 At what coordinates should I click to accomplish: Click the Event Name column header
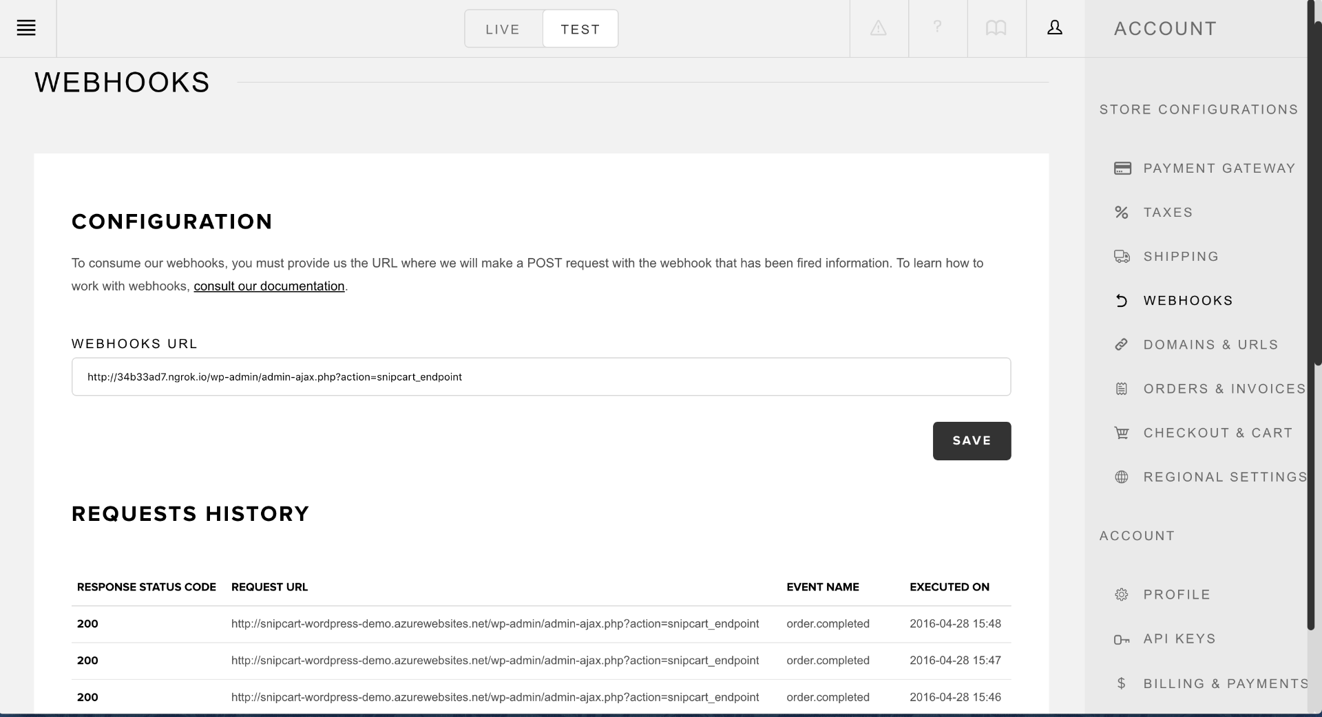coord(823,587)
